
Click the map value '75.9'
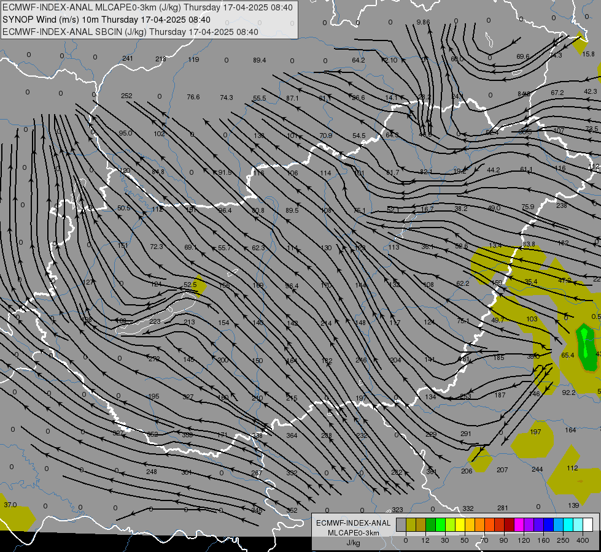(528, 207)
